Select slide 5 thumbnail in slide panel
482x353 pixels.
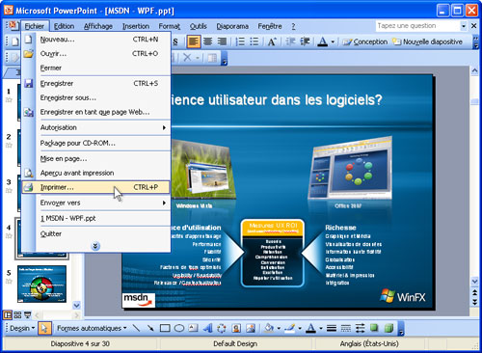(41, 284)
